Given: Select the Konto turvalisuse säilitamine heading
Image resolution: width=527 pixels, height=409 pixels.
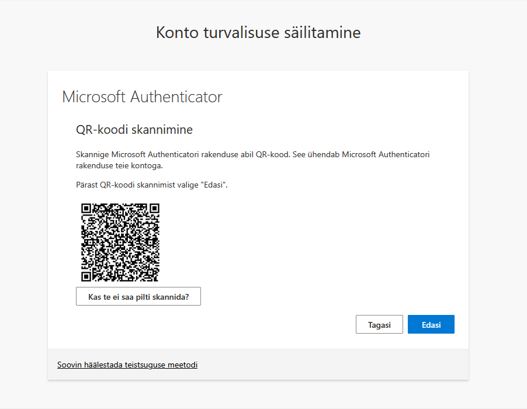Looking at the screenshot, I should tap(258, 33).
